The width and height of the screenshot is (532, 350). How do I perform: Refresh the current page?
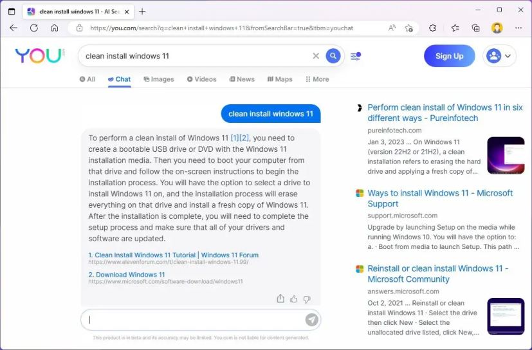pos(34,28)
